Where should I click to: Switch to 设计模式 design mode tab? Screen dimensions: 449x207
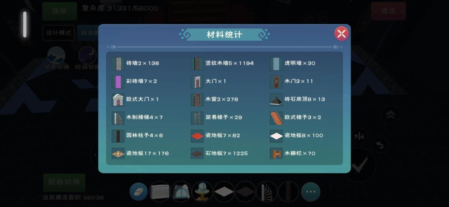pyautogui.click(x=59, y=33)
